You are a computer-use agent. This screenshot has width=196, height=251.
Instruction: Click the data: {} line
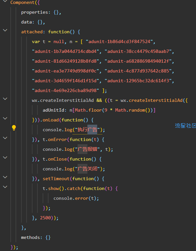[x=33, y=22]
